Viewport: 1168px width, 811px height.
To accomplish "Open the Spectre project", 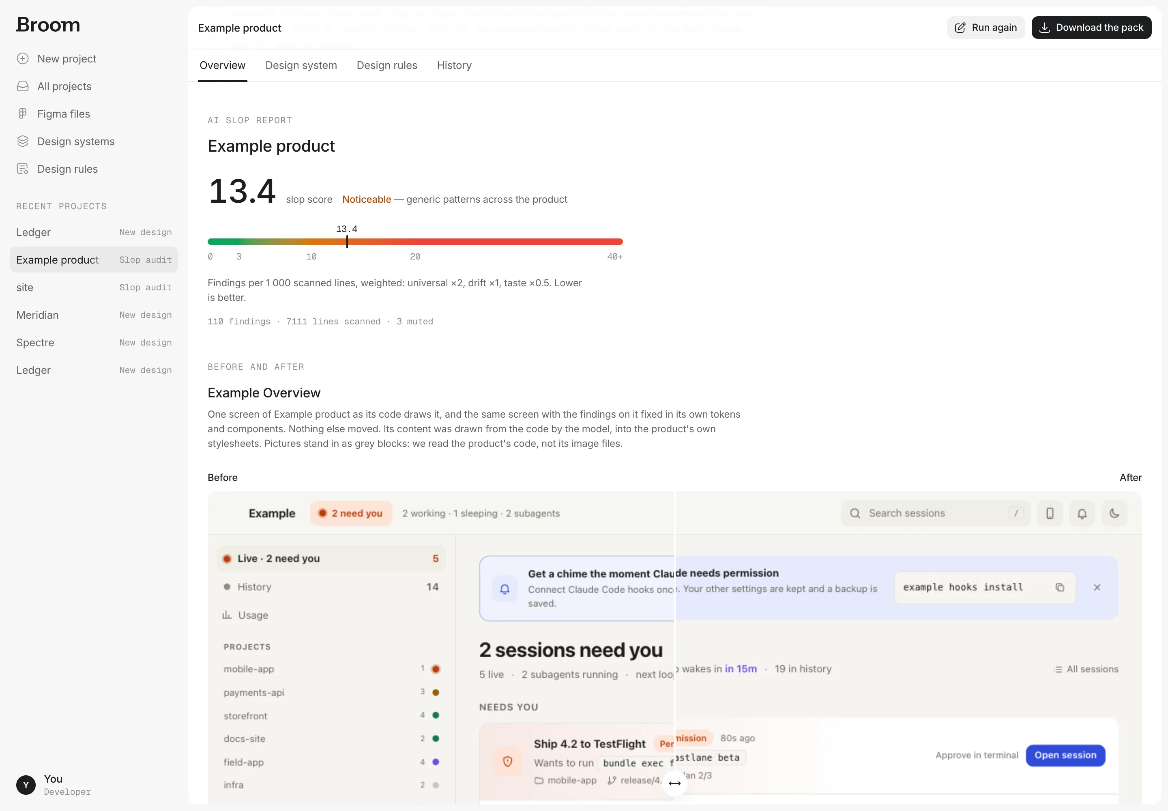I will coord(94,343).
